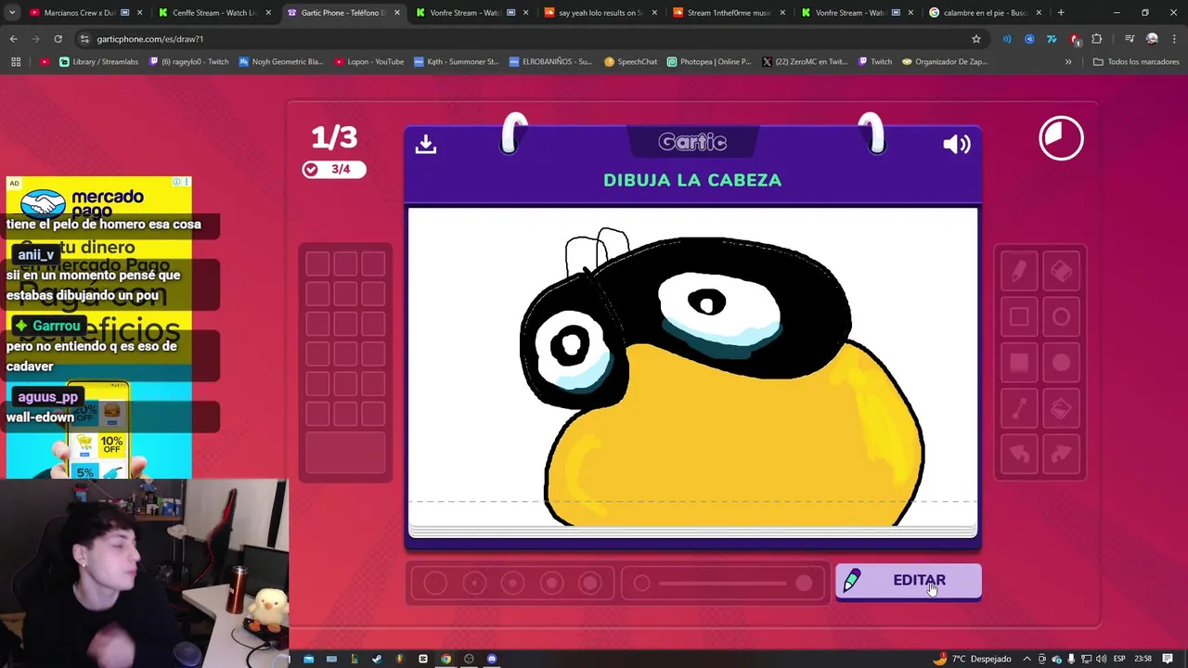The width and height of the screenshot is (1188, 668).
Task: Open the 7°C Despejado weather widget
Action: pyautogui.click(x=972, y=659)
